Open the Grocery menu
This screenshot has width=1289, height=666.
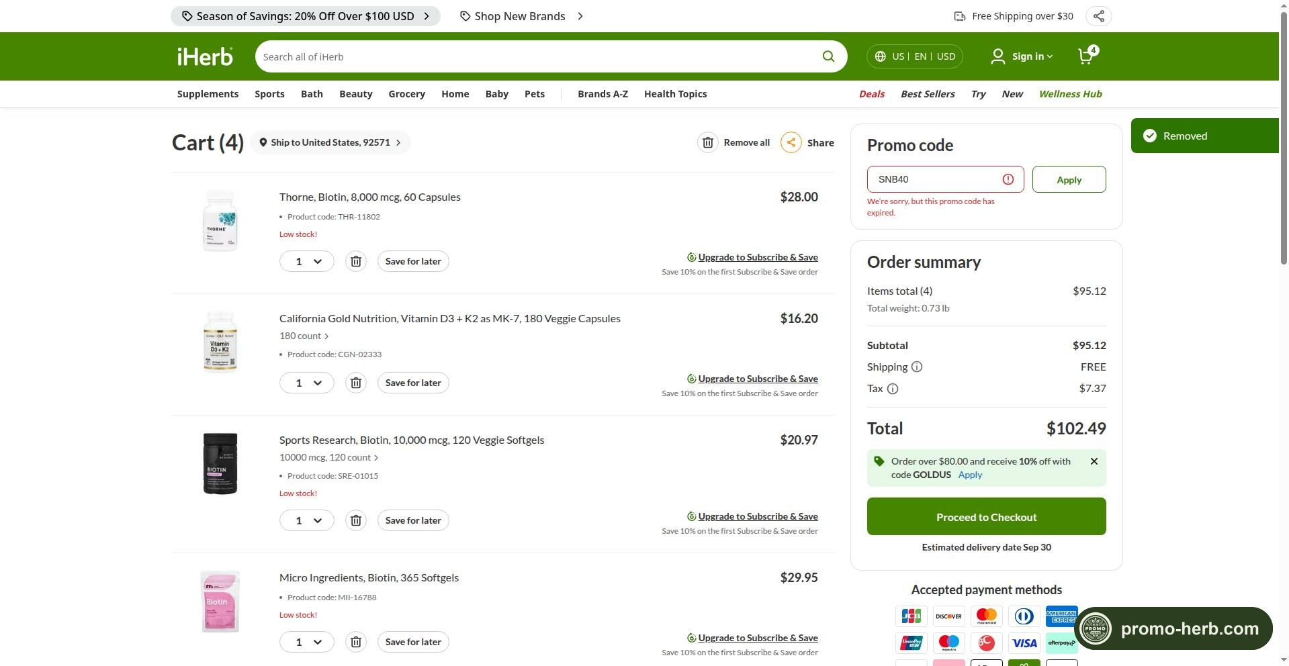click(406, 94)
